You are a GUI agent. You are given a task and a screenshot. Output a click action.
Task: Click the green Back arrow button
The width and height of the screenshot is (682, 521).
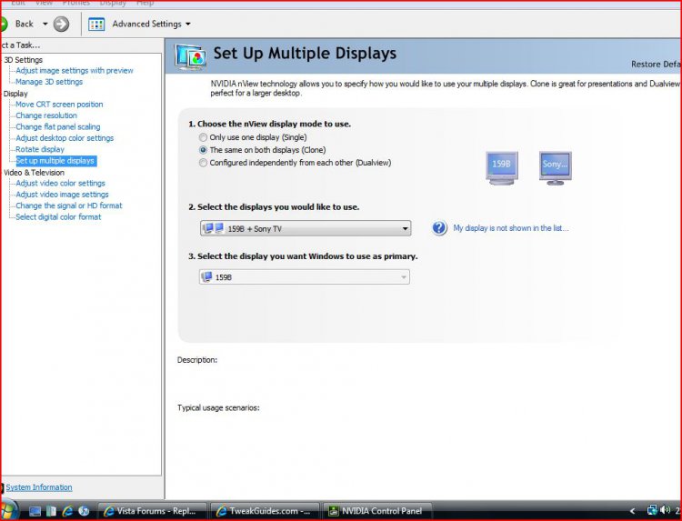4,24
